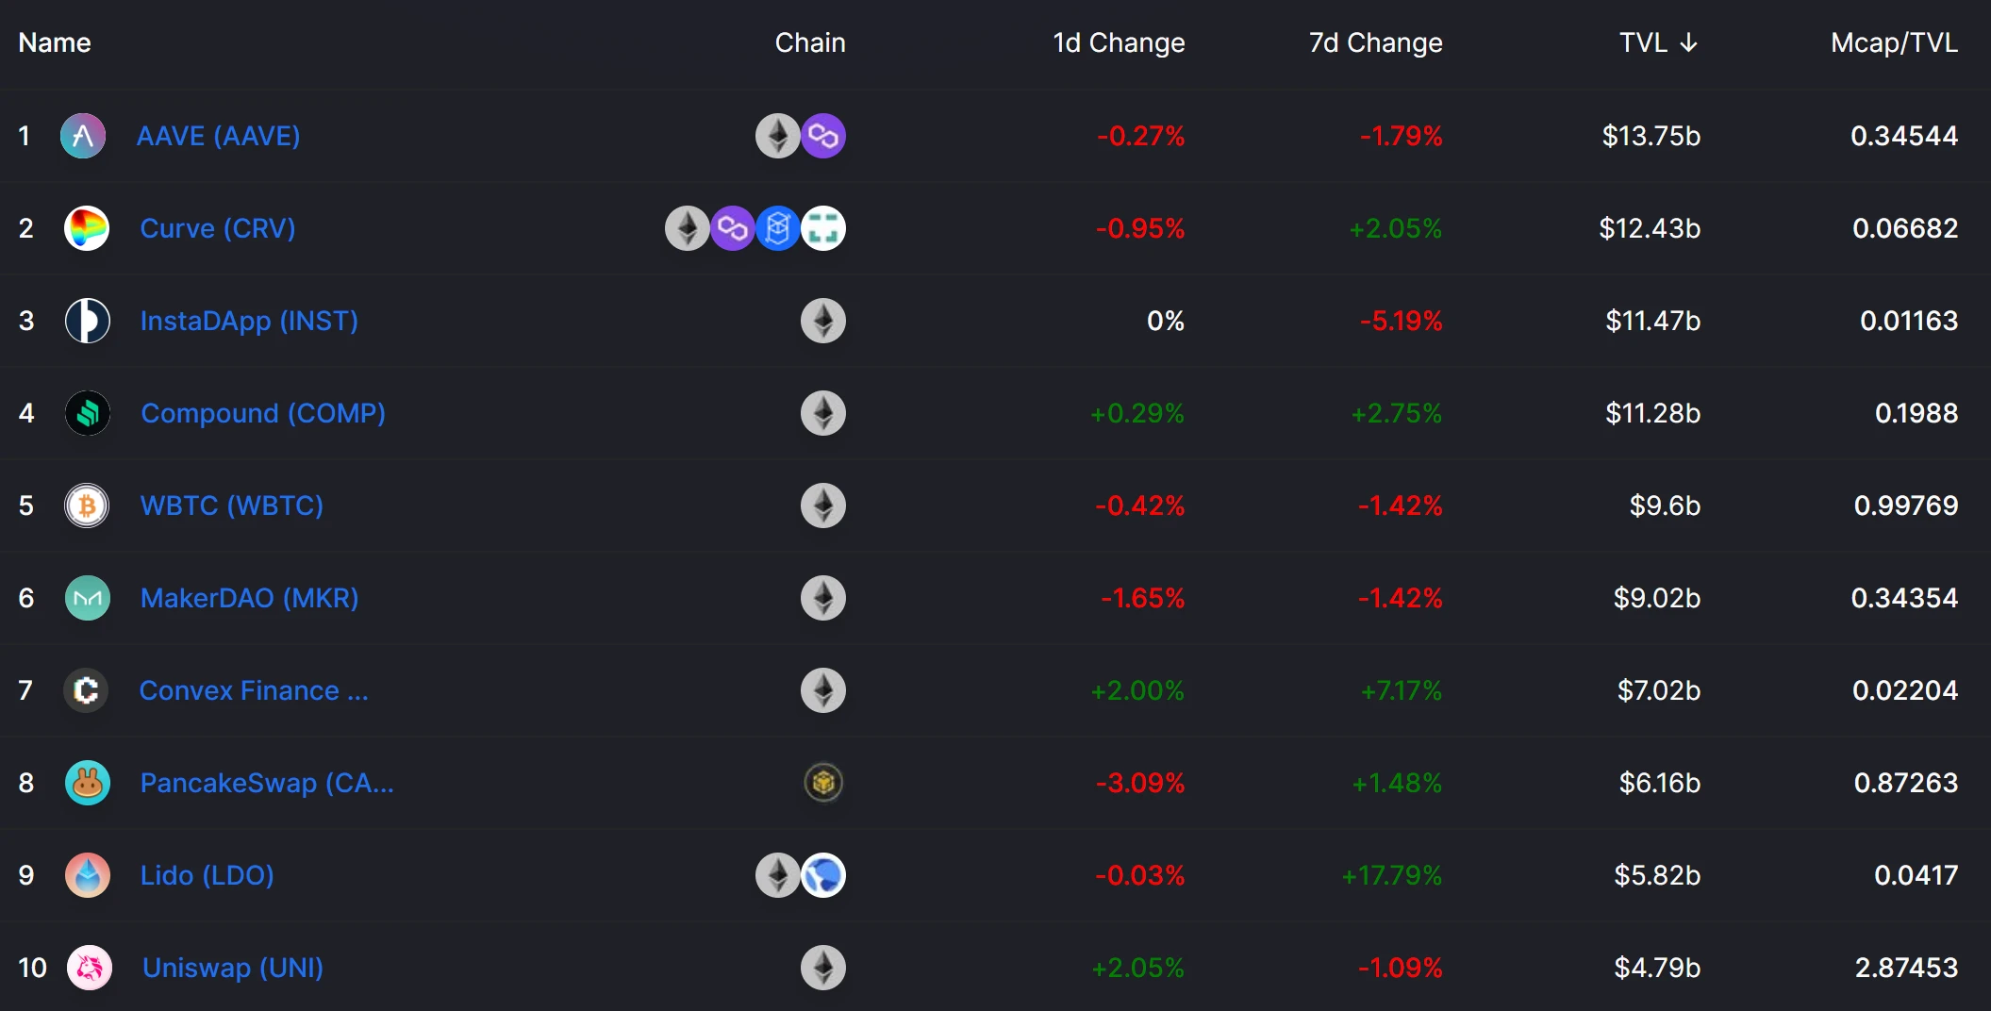Click the WBTC bitcoin logo icon
This screenshot has height=1011, width=1991.
tap(87, 505)
